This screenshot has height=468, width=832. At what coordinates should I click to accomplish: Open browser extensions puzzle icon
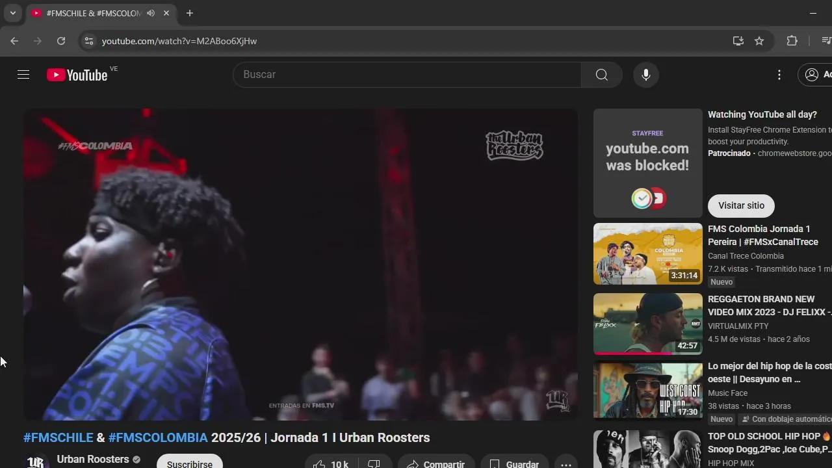pyautogui.click(x=792, y=41)
